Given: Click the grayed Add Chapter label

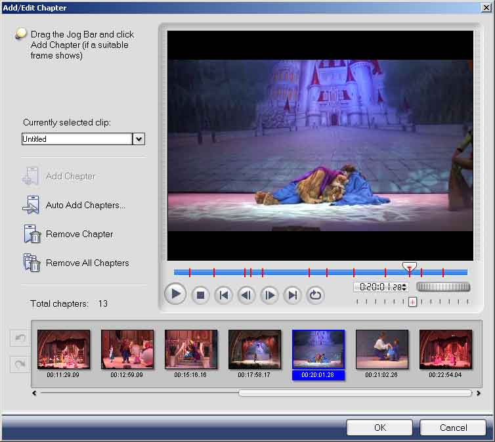Looking at the screenshot, I should click(x=70, y=176).
